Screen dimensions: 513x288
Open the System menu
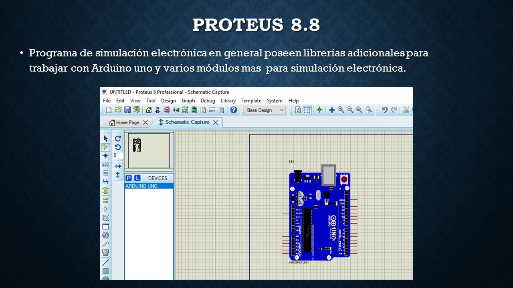(275, 101)
